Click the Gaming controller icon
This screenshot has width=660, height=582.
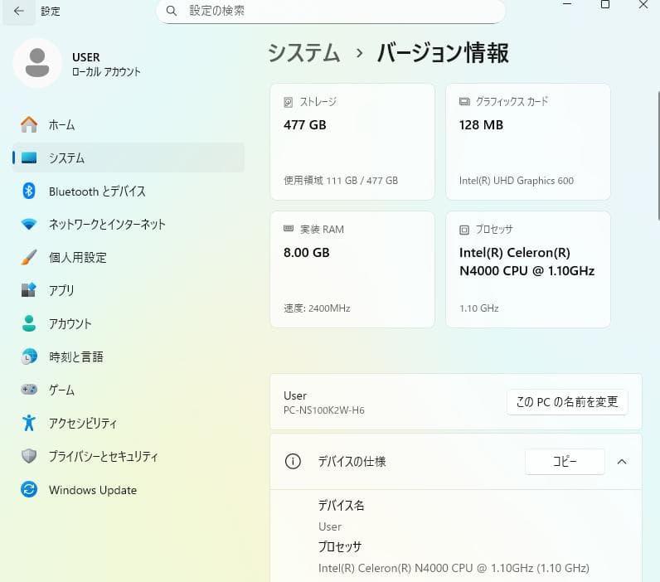[29, 390]
